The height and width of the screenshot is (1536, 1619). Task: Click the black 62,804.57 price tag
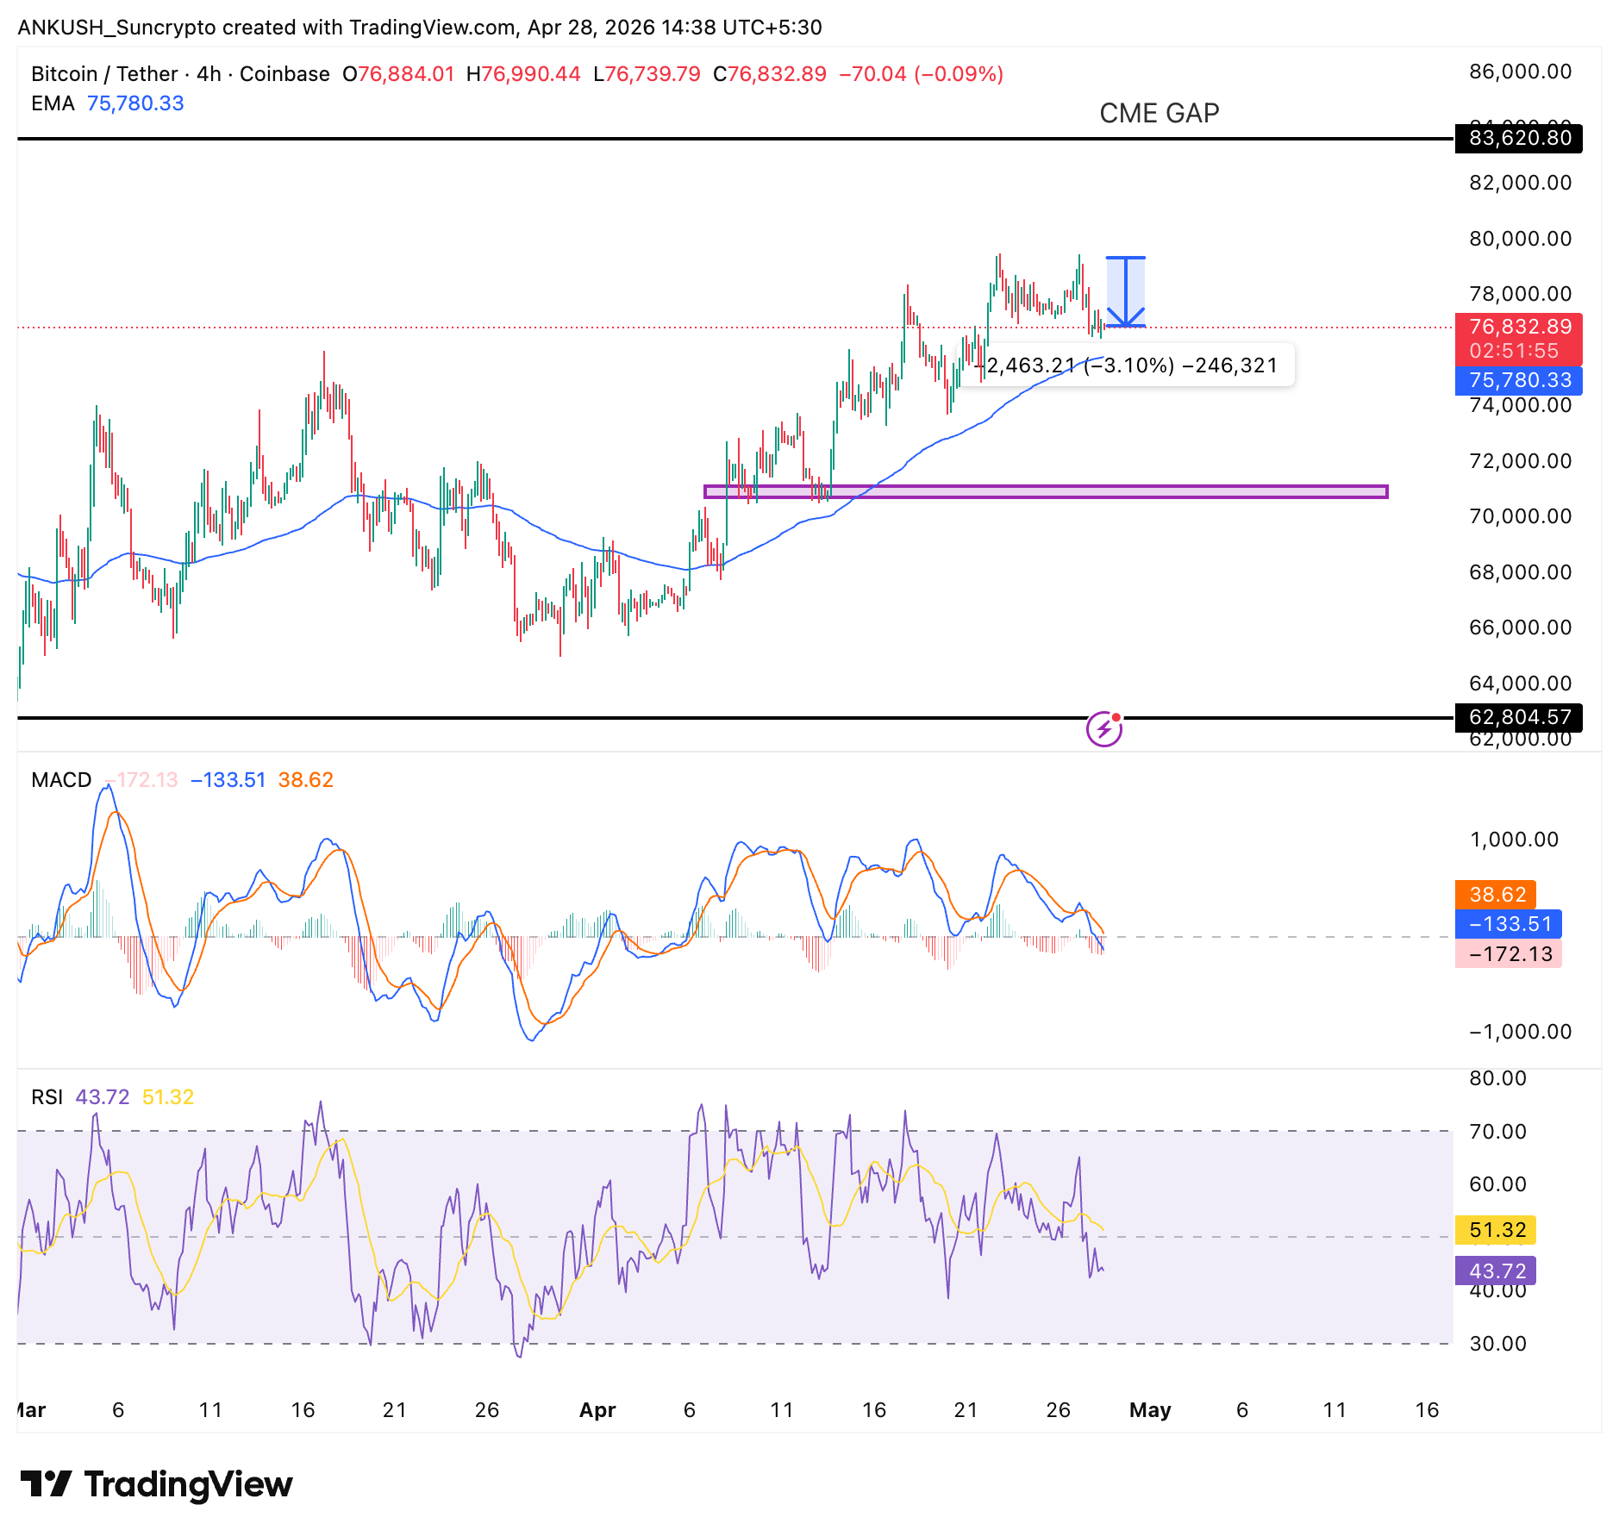point(1519,717)
